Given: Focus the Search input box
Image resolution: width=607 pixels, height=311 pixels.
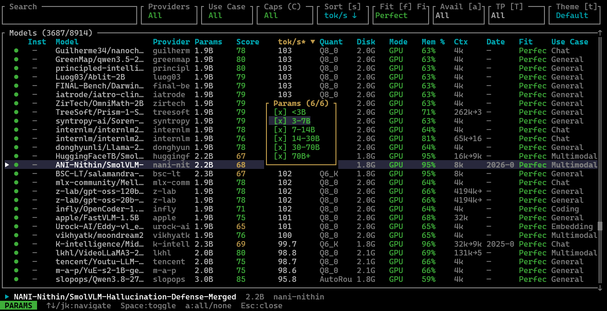Looking at the screenshot, I should coord(70,15).
